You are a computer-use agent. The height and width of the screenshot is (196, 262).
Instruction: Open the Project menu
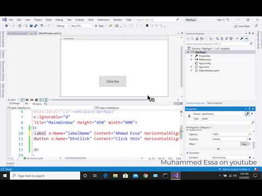click(38, 20)
